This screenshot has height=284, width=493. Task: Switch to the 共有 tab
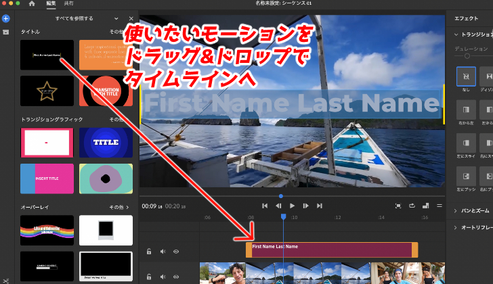click(68, 3)
